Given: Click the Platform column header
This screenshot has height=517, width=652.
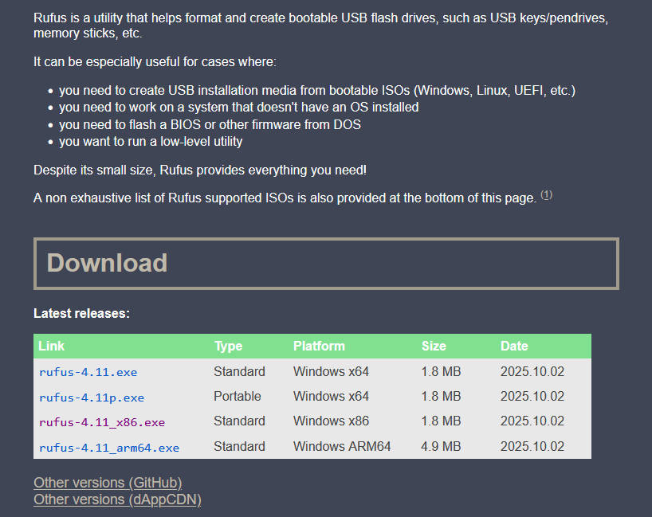Looking at the screenshot, I should (x=319, y=346).
